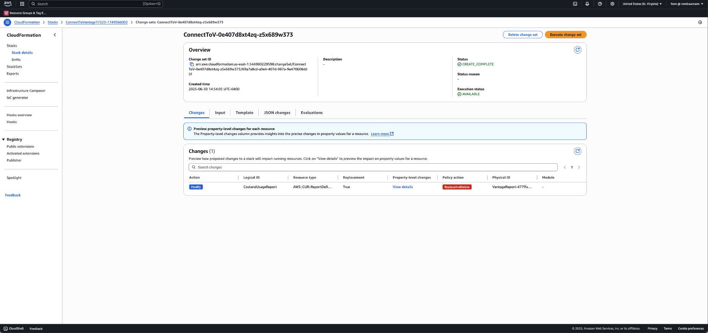Open Cookie preferences in the footer
Image resolution: width=708 pixels, height=333 pixels.
pos(691,329)
